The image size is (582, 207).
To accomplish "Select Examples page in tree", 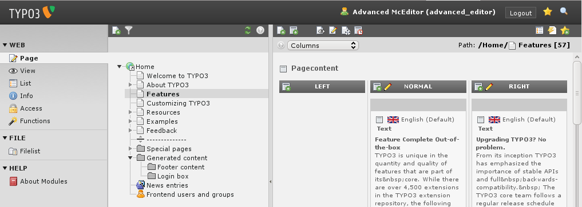I will click(x=162, y=121).
